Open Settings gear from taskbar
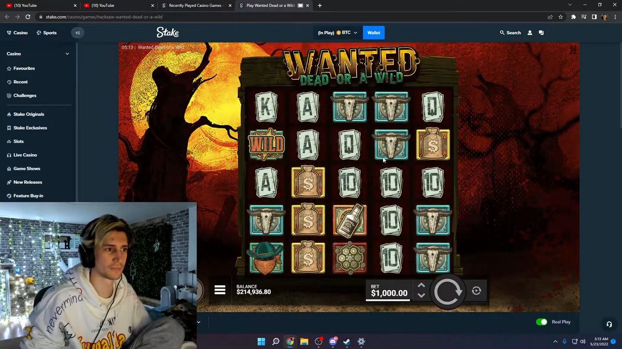622x349 pixels. click(x=361, y=342)
